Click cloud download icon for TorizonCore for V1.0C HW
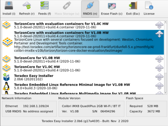The image size is (168, 126). coord(159,68)
